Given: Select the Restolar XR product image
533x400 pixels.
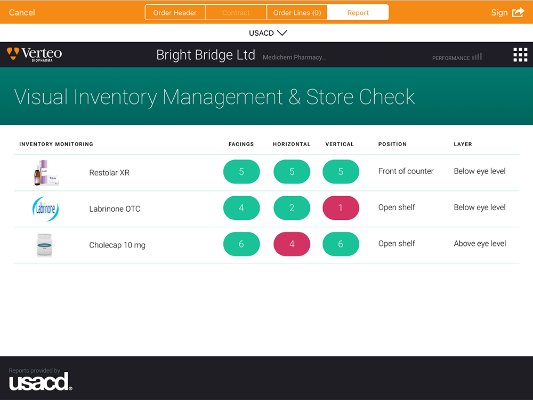Looking at the screenshot, I should (x=45, y=173).
